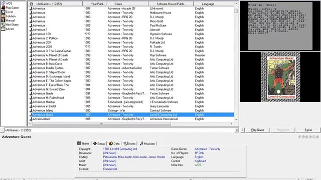Viewport: 321px width, 180px height.
Task: Open the 1983 Level 9 Computing Ltd copyright link
Action: click(120, 149)
